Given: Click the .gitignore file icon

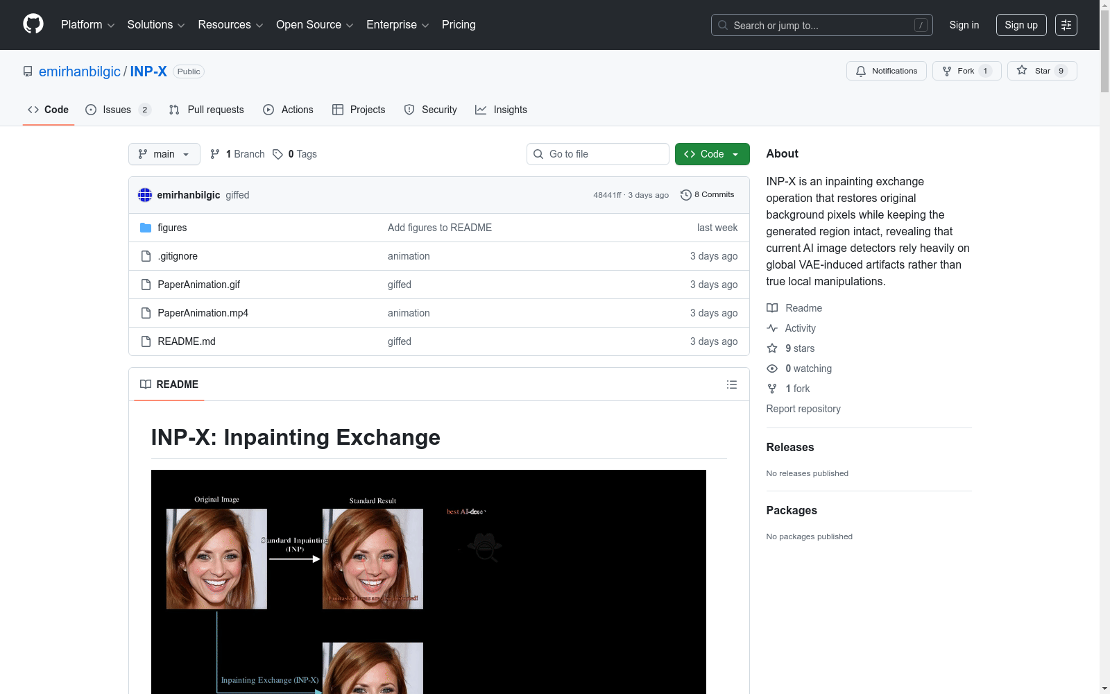Looking at the screenshot, I should [146, 256].
